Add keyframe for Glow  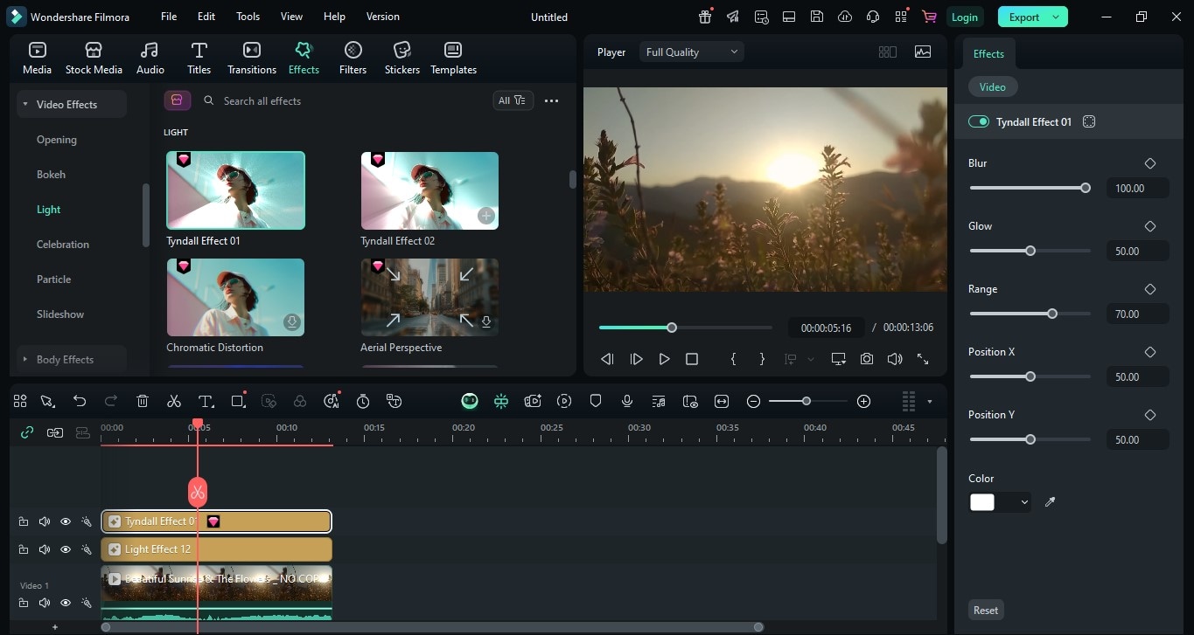(1150, 226)
